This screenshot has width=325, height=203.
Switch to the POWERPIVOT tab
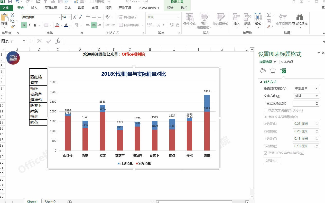(149, 8)
